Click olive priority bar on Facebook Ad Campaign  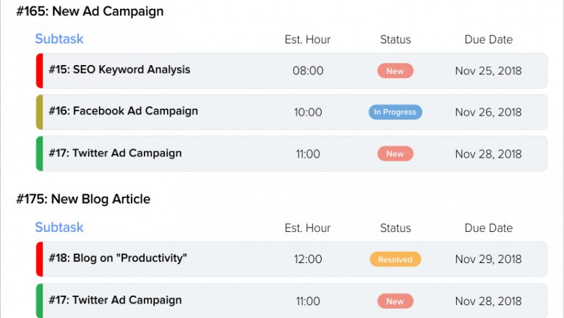click(39, 112)
